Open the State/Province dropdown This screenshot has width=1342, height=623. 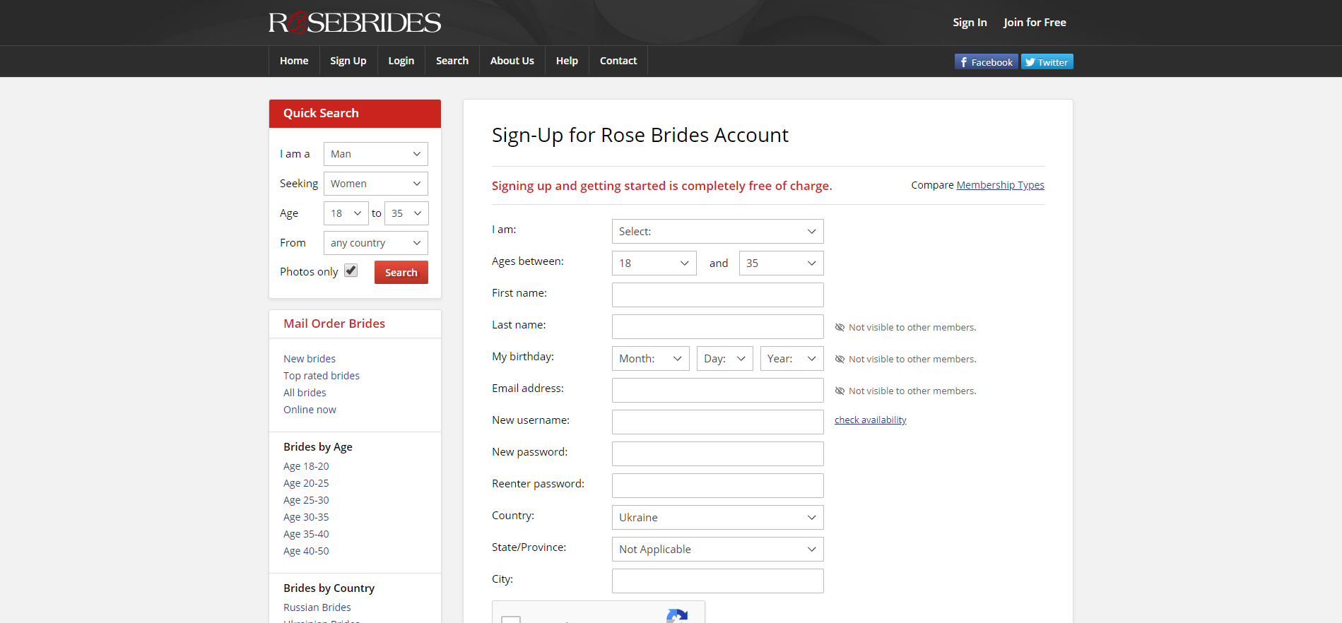coord(717,549)
